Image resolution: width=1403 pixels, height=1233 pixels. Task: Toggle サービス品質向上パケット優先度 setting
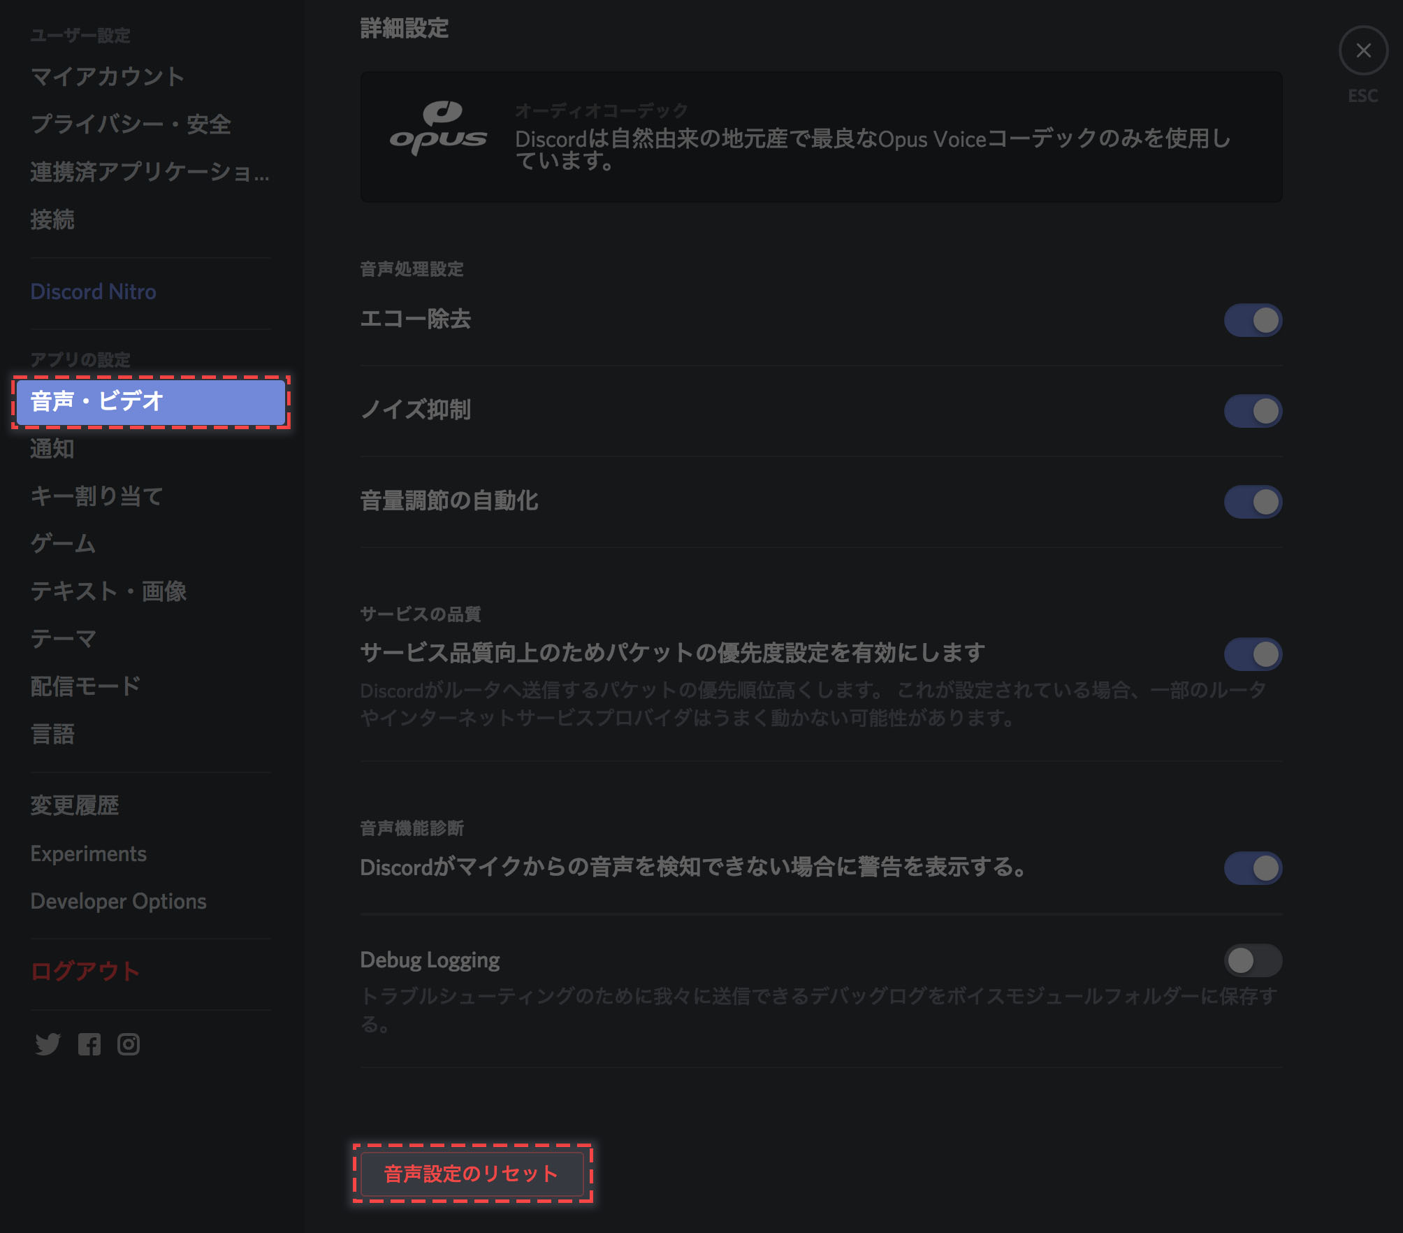[x=1253, y=651]
